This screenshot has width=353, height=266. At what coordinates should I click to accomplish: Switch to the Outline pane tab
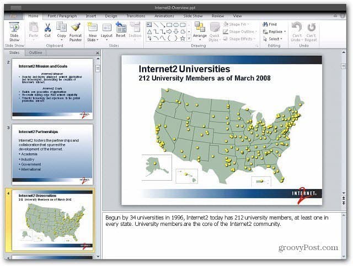35,53
